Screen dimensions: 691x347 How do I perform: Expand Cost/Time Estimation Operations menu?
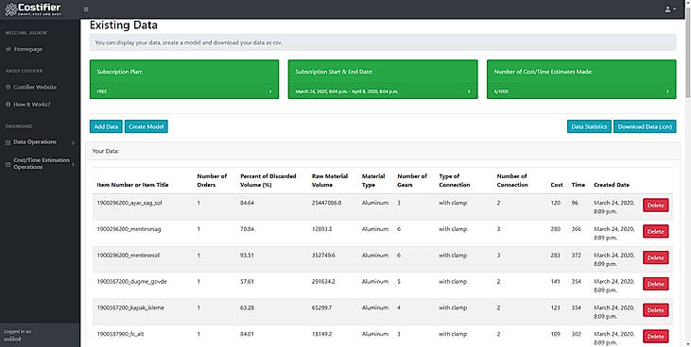pos(40,164)
